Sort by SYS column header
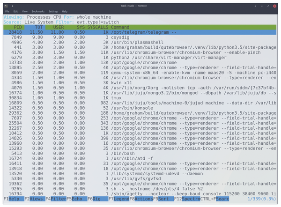The image size is (281, 207). [x=81, y=27]
